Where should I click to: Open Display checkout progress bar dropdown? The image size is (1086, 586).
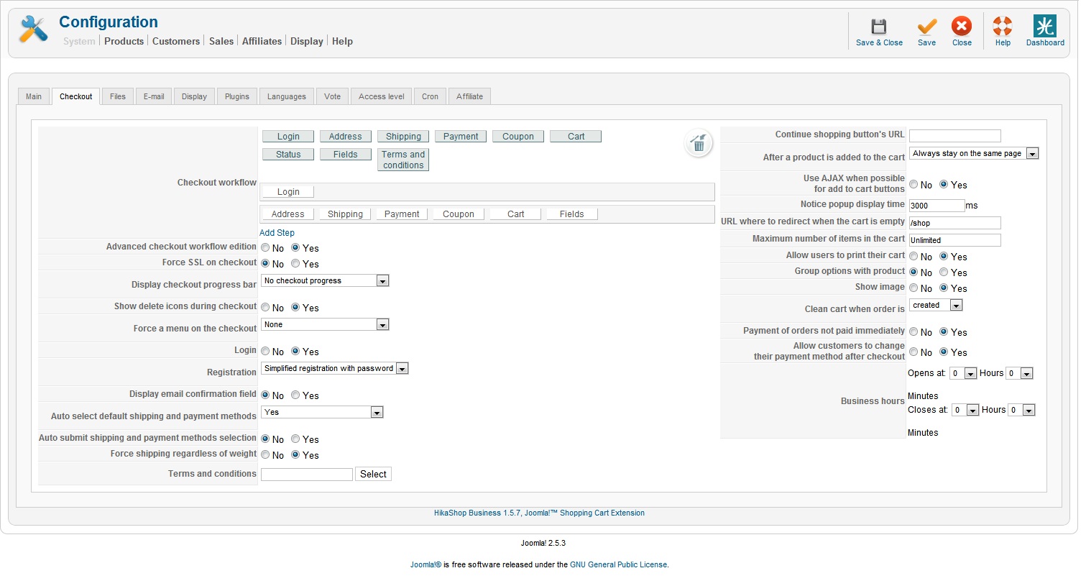(325, 280)
